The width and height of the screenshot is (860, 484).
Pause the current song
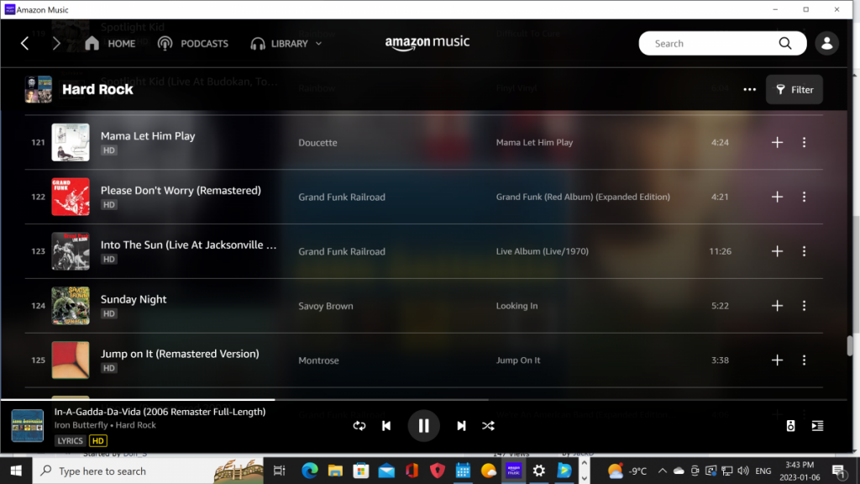[x=423, y=425]
